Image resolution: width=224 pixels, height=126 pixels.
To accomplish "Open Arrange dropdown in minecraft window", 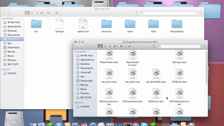I will click(x=58, y=13).
